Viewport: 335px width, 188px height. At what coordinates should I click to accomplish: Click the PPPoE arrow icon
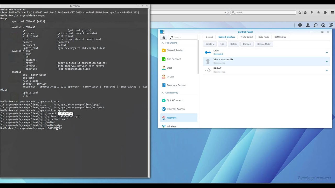[208, 70]
